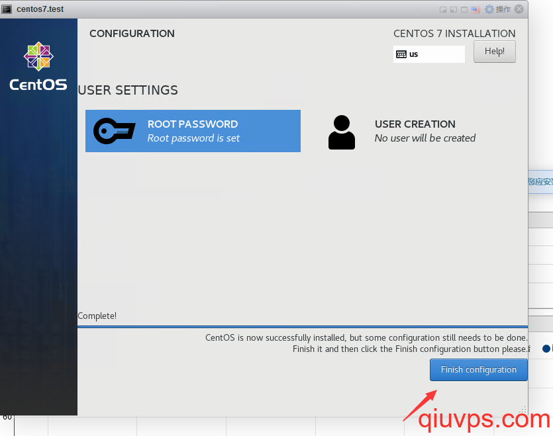553x436 pixels.
Task: Open the USER CREATION label
Action: pos(415,124)
